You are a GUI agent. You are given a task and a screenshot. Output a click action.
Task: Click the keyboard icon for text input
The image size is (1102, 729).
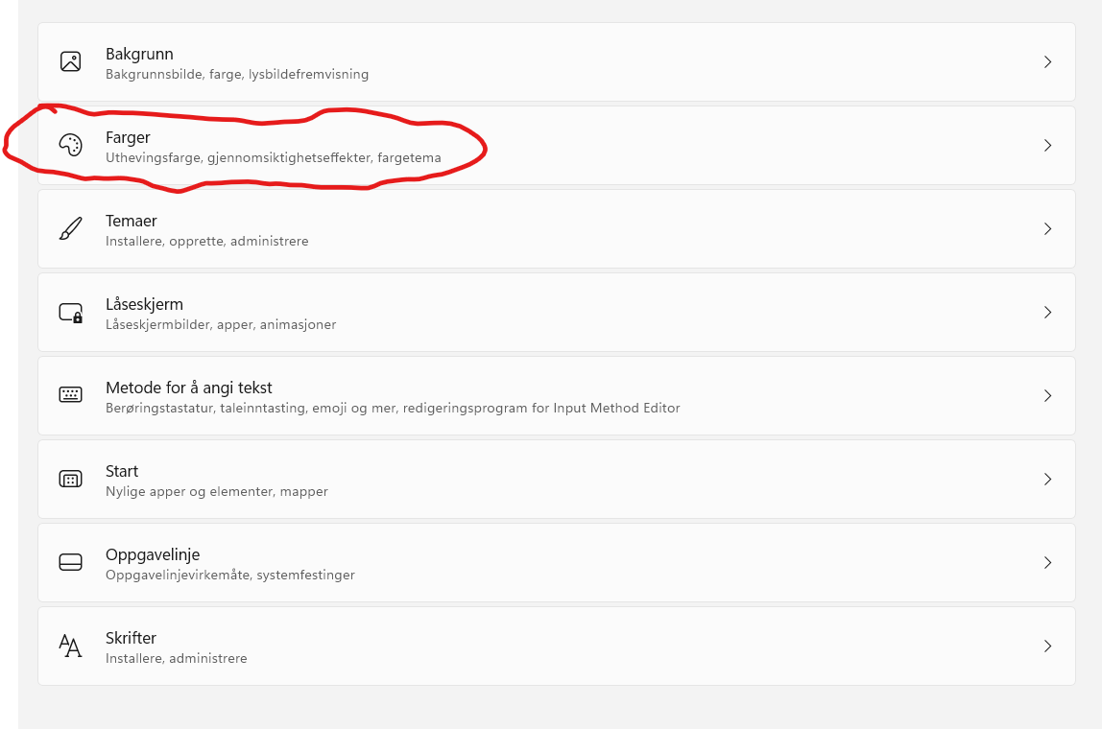click(70, 395)
